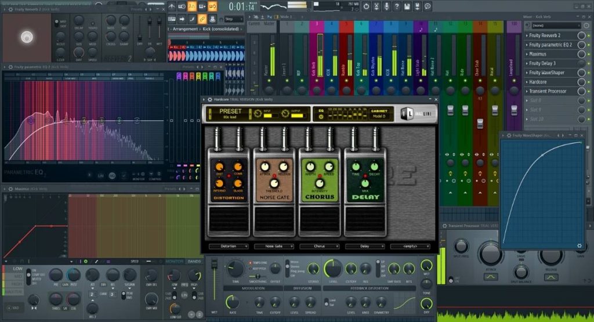Click the circular power icon in the toolbar
594x322 pixels.
[x=366, y=6]
